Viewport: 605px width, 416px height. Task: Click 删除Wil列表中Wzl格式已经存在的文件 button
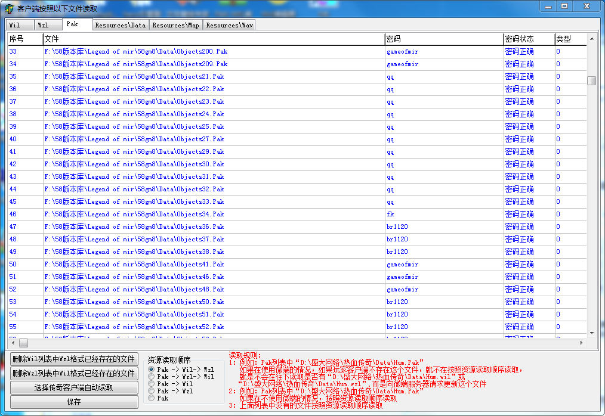click(74, 359)
